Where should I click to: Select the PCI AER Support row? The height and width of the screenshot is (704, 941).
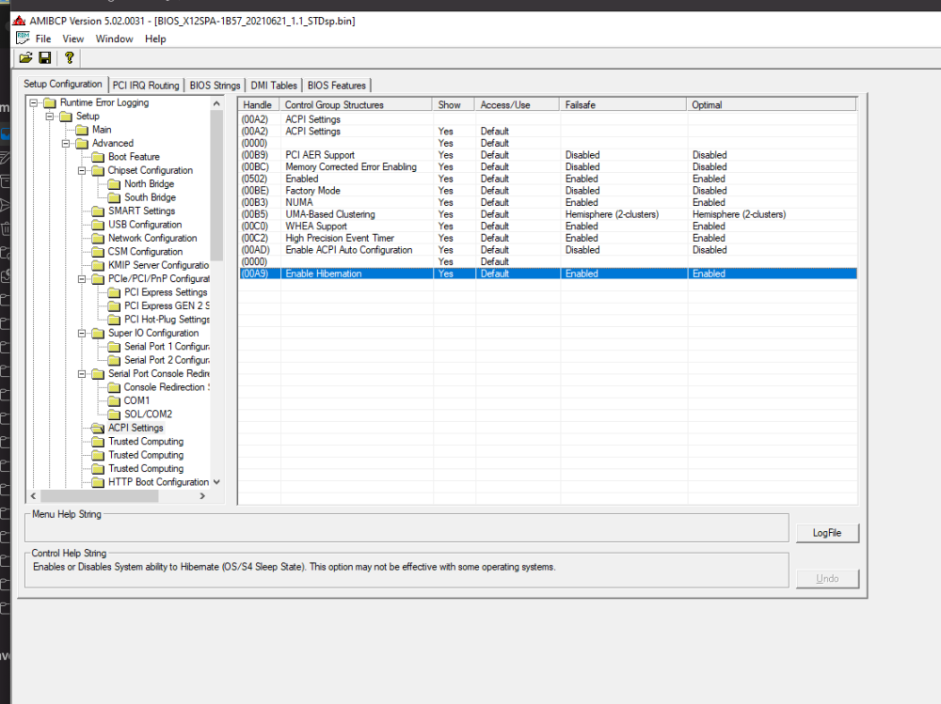(x=548, y=155)
